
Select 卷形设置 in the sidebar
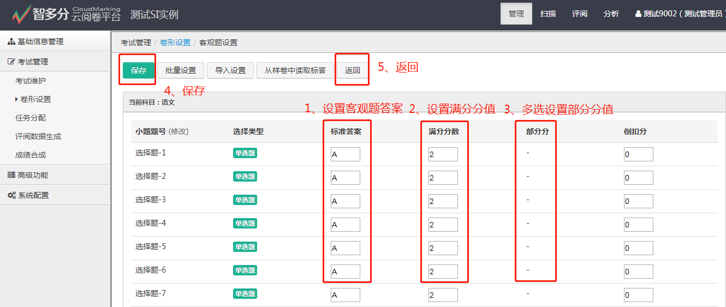pos(36,99)
